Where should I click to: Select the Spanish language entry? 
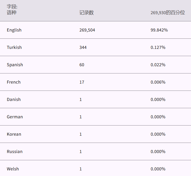click(15, 65)
